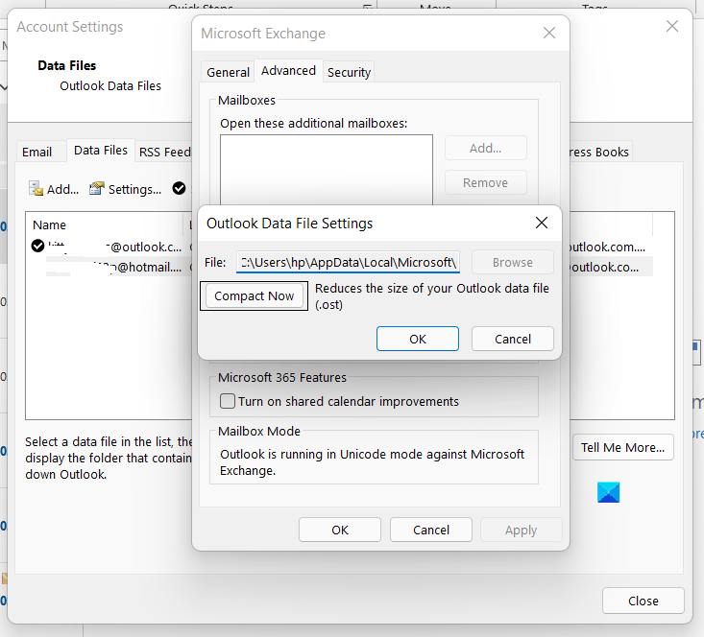Click the default checkmark icon beside outlook account
This screenshot has width=704, height=637.
click(37, 246)
